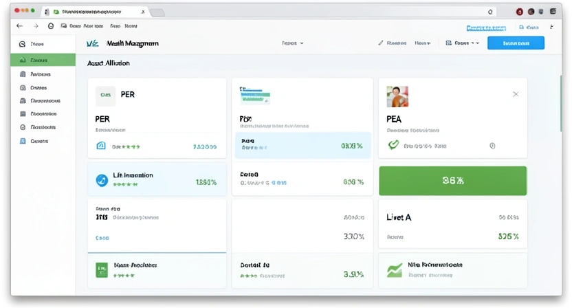Open the last sidebar item with the blue icon
This screenshot has height=308, width=572.
point(34,141)
